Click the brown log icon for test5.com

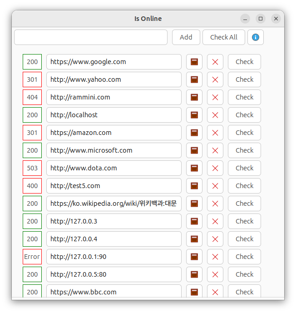(194, 186)
